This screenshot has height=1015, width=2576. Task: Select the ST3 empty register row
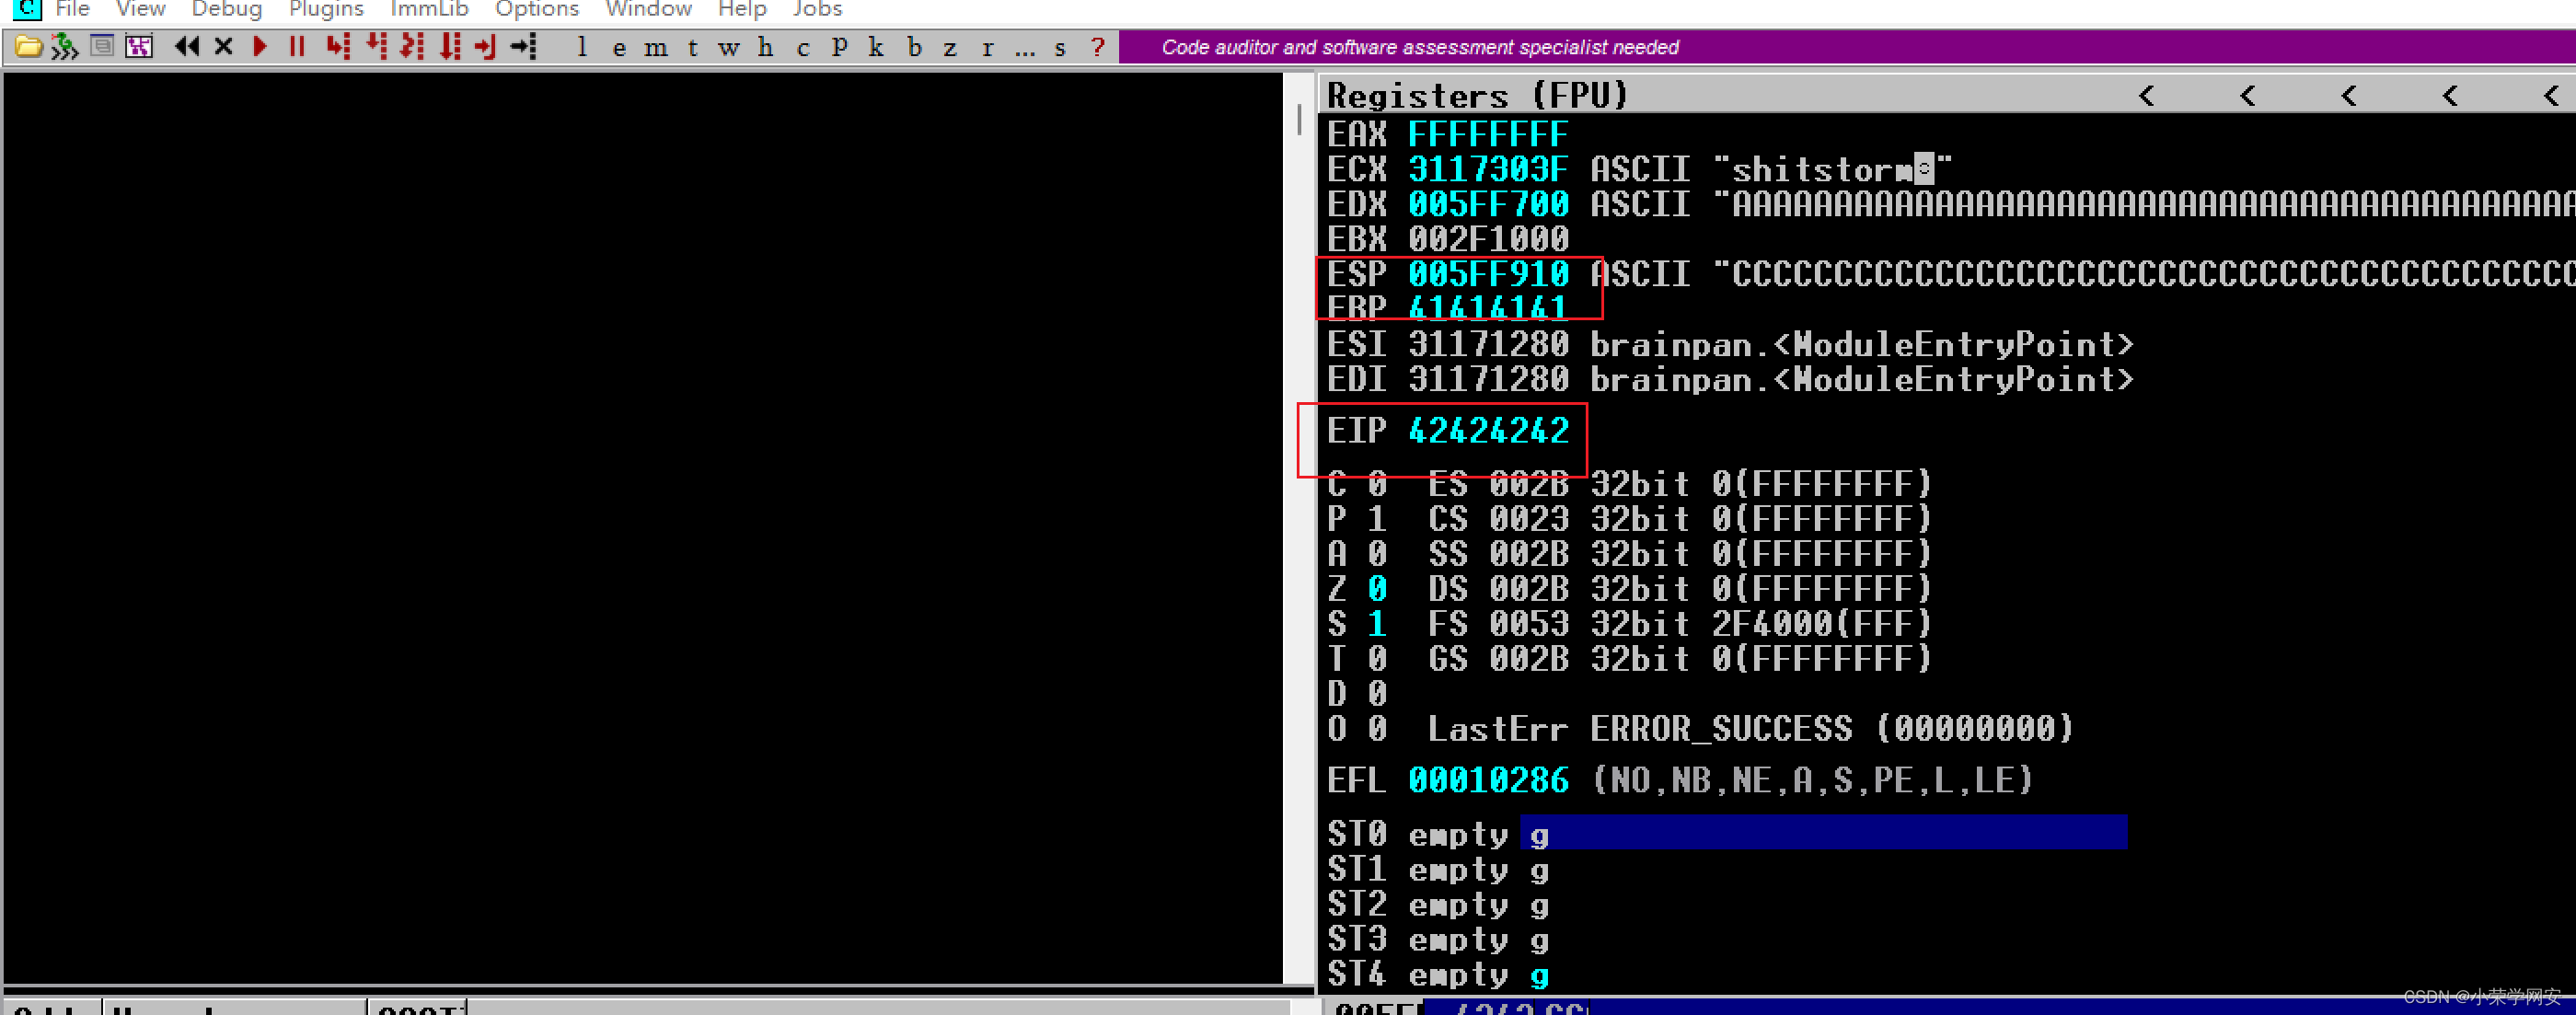coord(1438,939)
